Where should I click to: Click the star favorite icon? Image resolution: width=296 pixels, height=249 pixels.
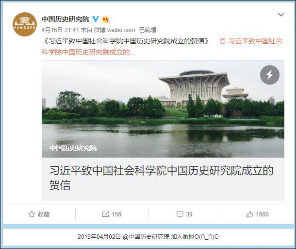(x=32, y=214)
